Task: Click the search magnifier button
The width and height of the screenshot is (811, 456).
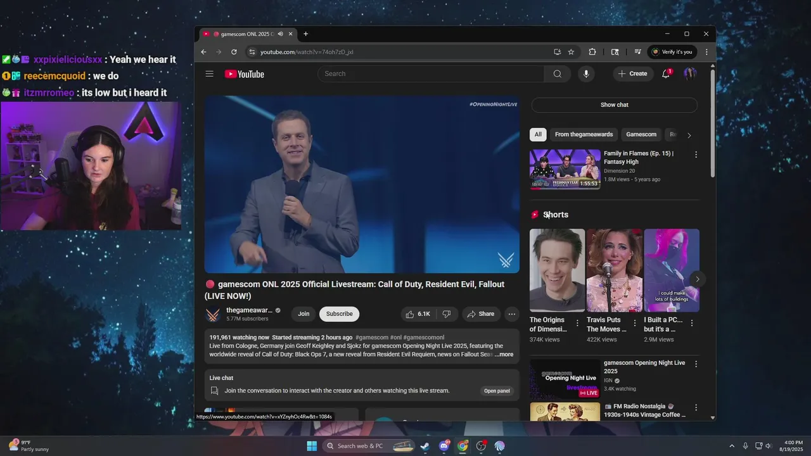Action: pyautogui.click(x=557, y=73)
